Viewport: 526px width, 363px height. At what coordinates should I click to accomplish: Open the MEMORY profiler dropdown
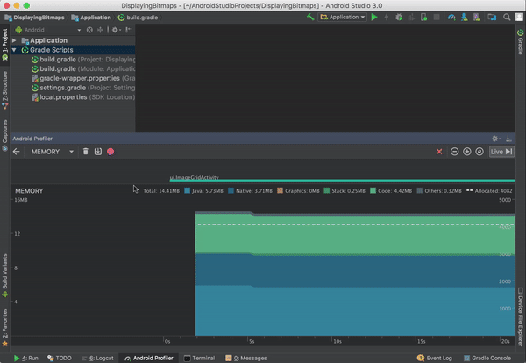tap(52, 152)
